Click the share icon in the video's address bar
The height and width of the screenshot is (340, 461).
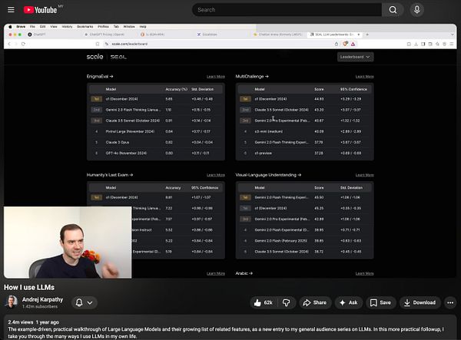click(x=337, y=44)
